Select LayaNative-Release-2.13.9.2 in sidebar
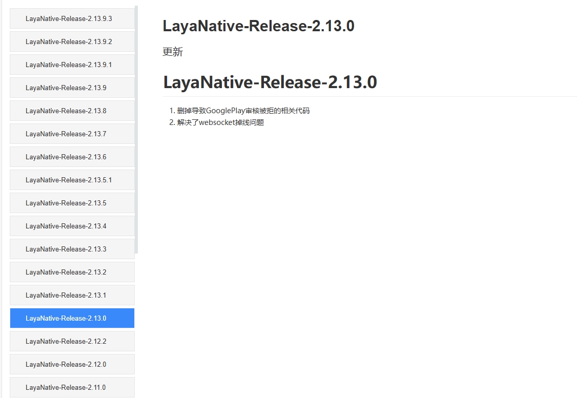 69,41
